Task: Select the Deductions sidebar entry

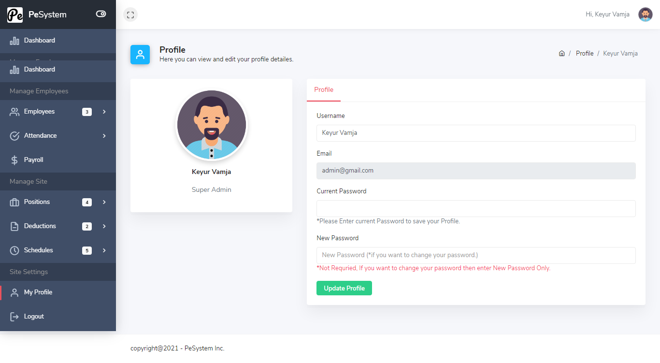Action: coord(40,226)
